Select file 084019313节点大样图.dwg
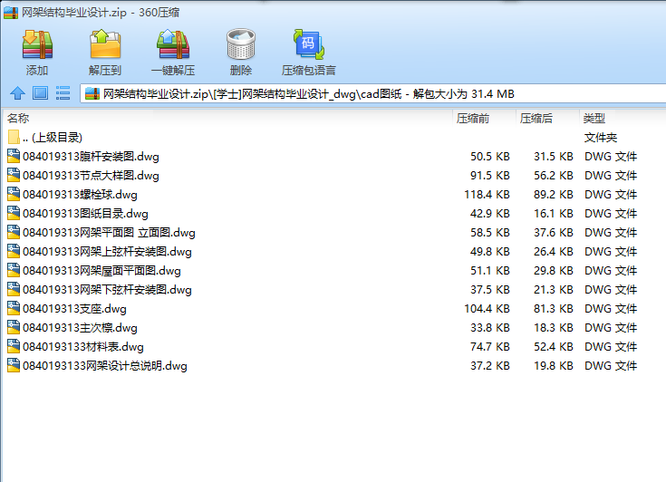Screen dimensions: 666x482 click(x=334, y=176)
